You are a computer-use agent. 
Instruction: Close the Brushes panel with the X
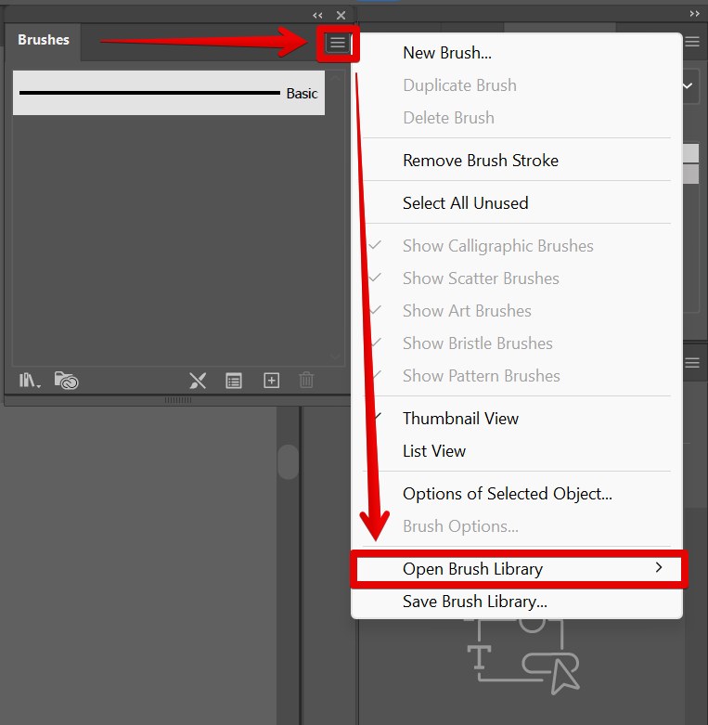(341, 15)
